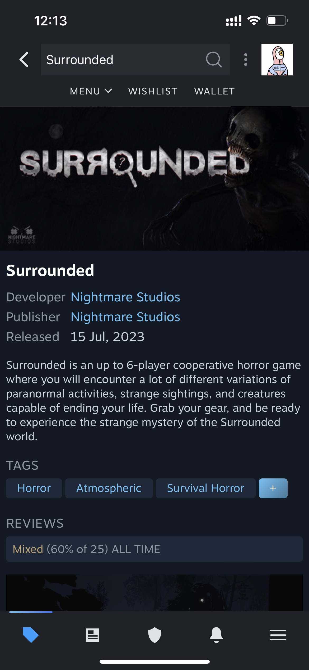Image resolution: width=309 pixels, height=670 pixels.
Task: Expand the MENU dropdown
Action: coord(91,91)
